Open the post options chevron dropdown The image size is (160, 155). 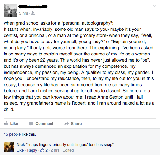pos(155,6)
